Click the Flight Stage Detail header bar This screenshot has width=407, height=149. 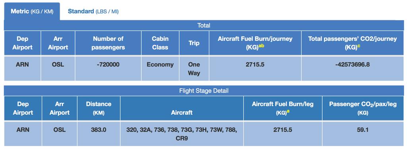click(204, 91)
